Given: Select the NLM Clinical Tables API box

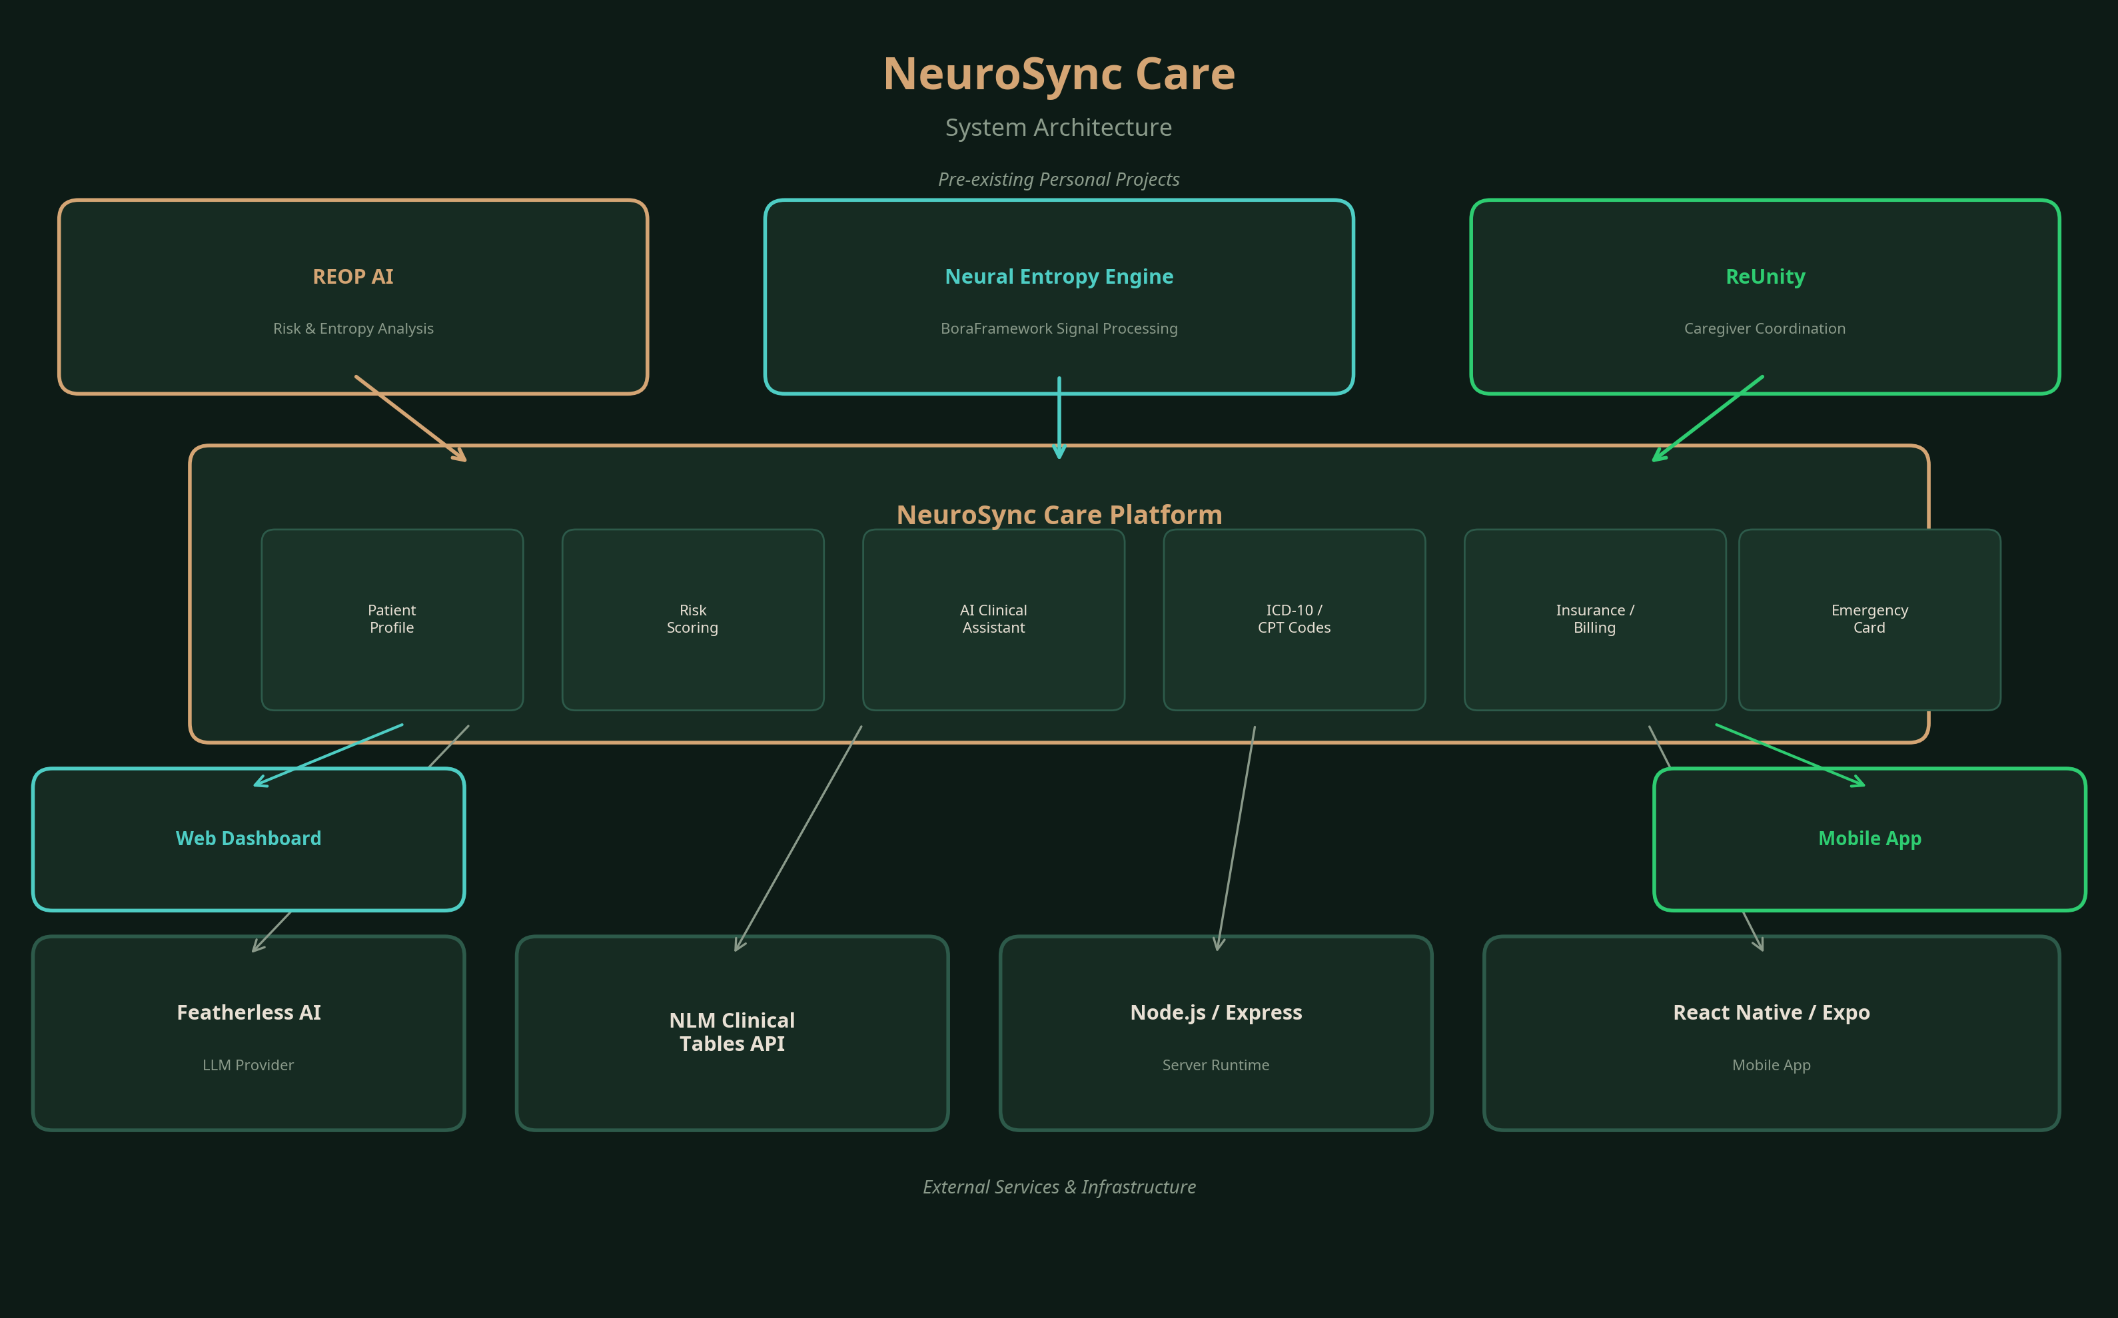Looking at the screenshot, I should point(732,1033).
